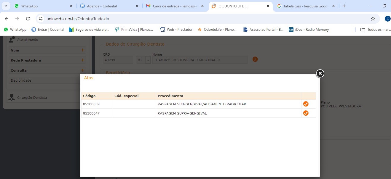Expand the Guia menu section
This screenshot has width=391, height=179.
pos(82,50)
